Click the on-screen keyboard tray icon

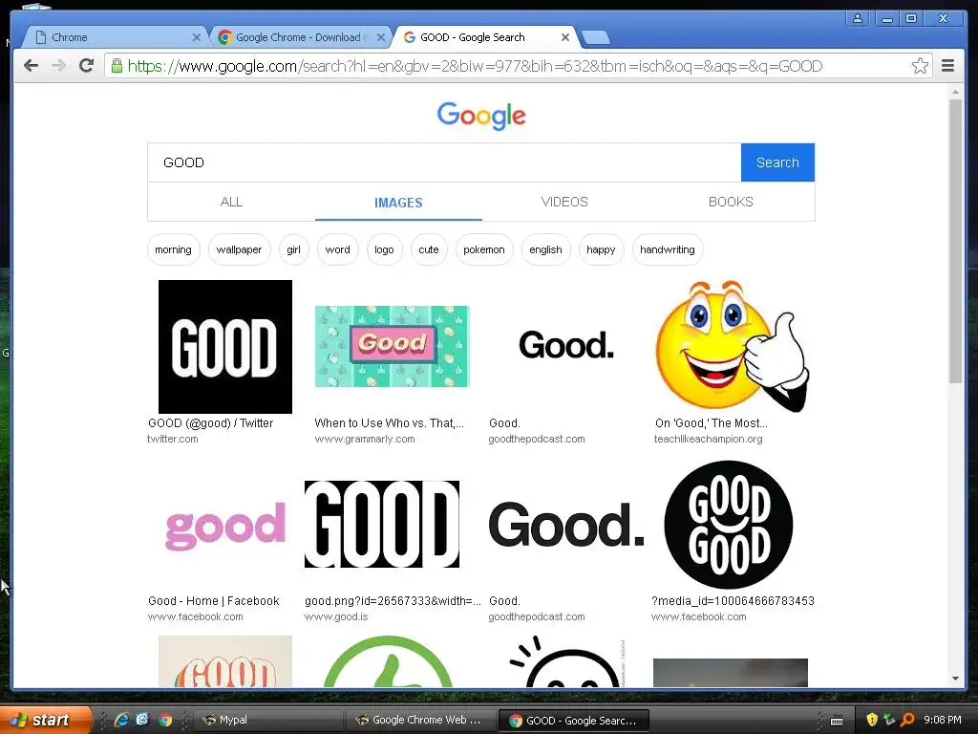tap(837, 721)
